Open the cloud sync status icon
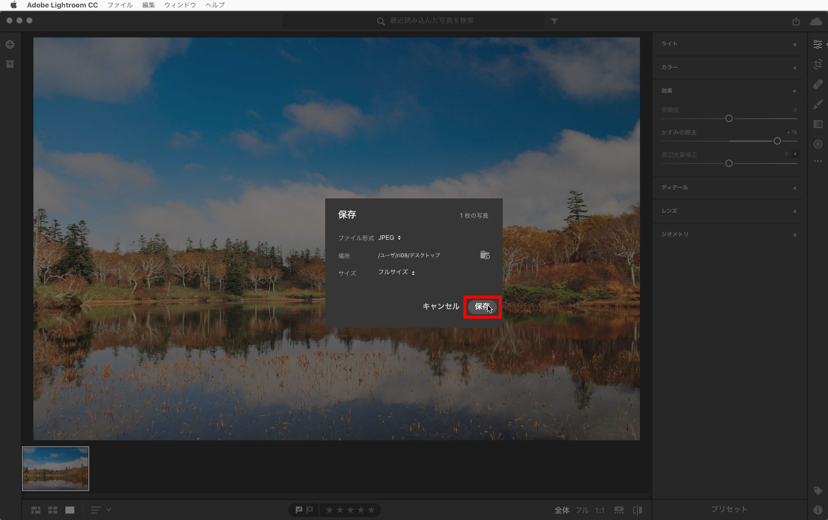Image resolution: width=828 pixels, height=520 pixels. (816, 21)
